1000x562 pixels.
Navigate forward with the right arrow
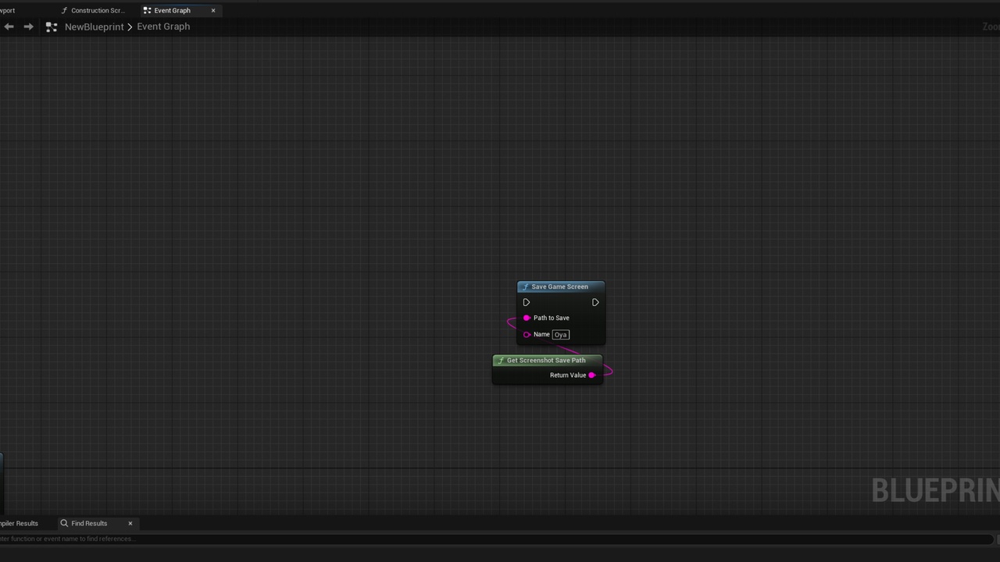point(28,27)
